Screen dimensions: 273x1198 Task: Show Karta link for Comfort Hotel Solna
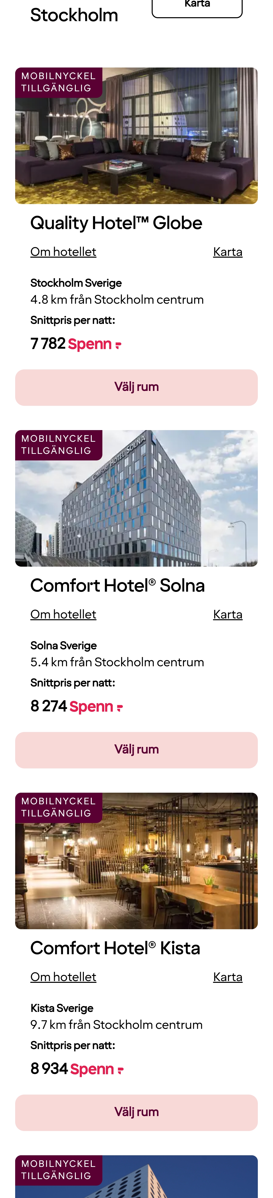point(227,614)
